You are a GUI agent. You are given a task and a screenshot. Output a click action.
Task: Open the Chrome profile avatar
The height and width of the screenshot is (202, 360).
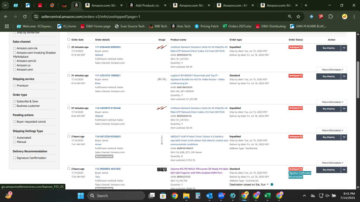[x=345, y=17]
